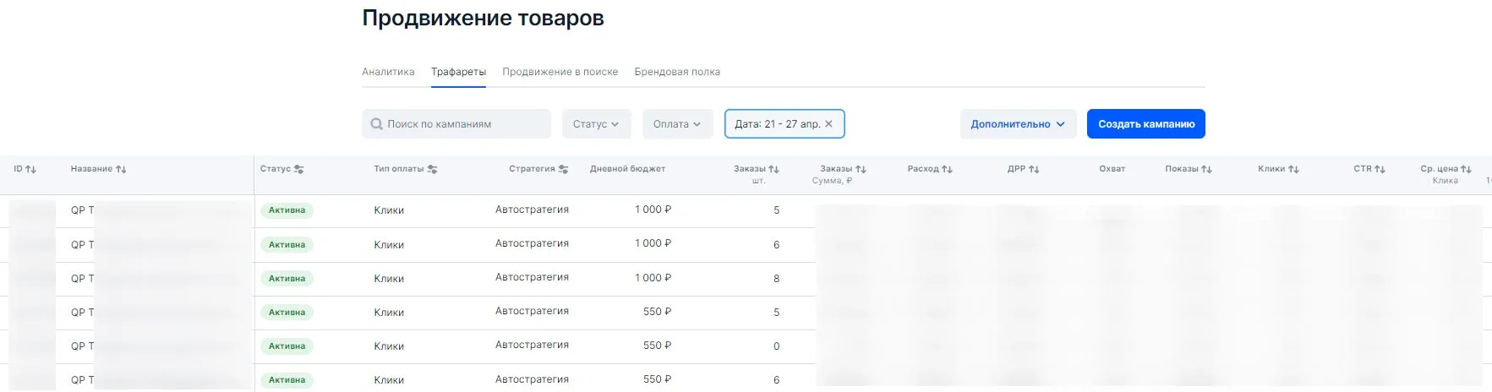Expand the Статус filter dropdown
This screenshot has width=1492, height=392.
[x=596, y=124]
